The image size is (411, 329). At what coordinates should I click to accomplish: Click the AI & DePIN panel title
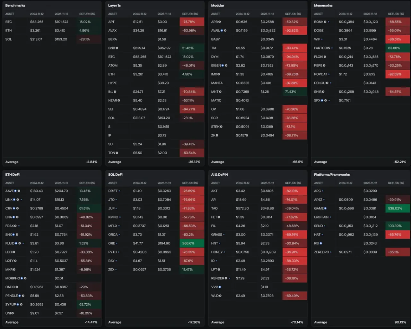pos(219,175)
